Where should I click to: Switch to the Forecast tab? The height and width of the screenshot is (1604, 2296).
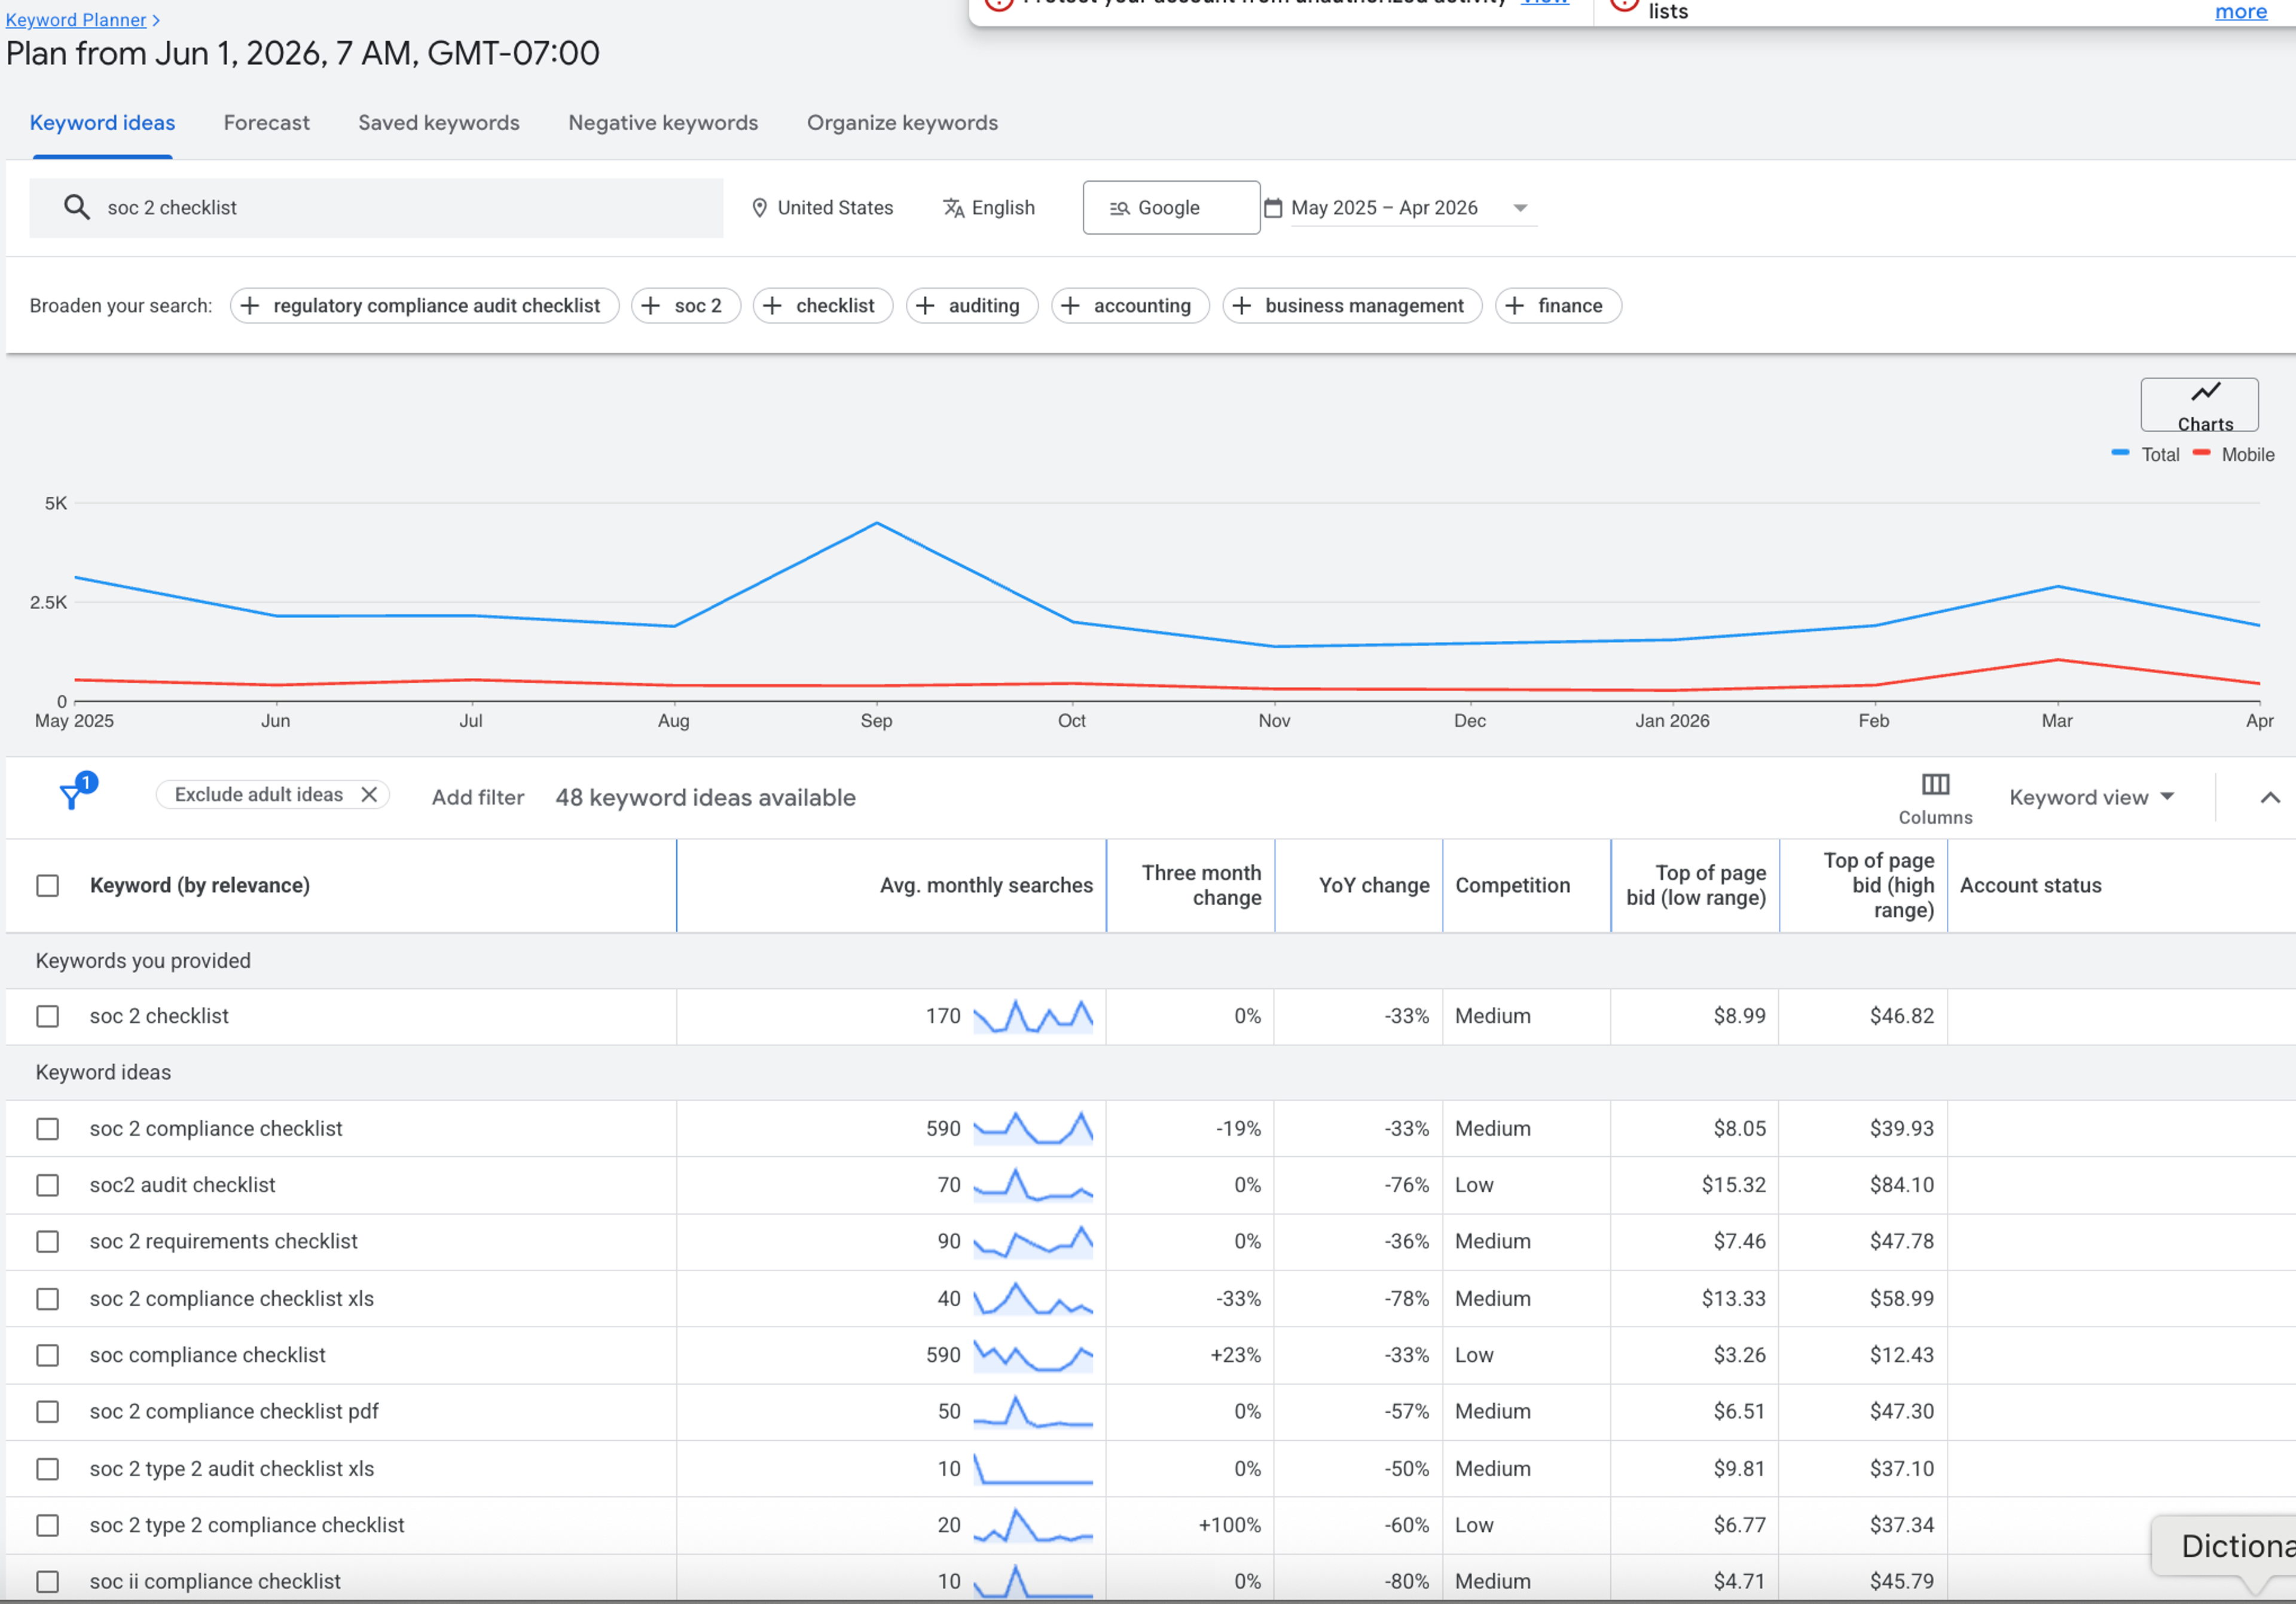267,123
